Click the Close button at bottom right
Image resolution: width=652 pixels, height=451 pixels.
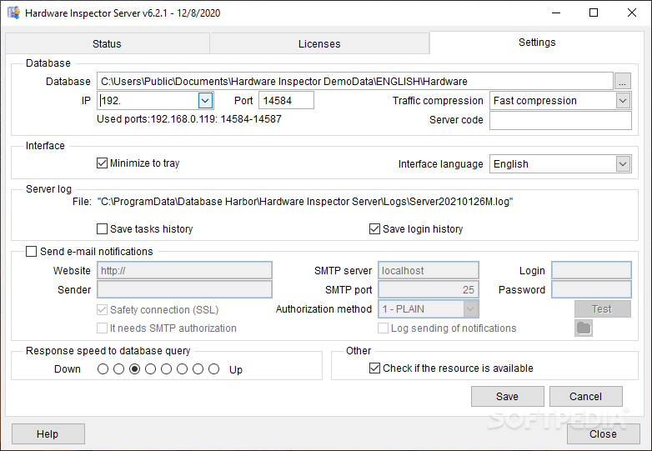click(x=604, y=434)
